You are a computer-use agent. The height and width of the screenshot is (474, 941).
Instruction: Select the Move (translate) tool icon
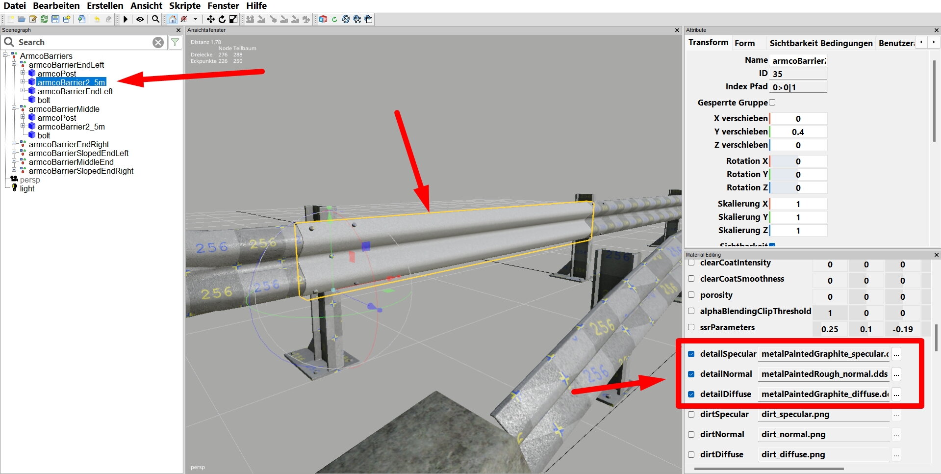pyautogui.click(x=210, y=19)
